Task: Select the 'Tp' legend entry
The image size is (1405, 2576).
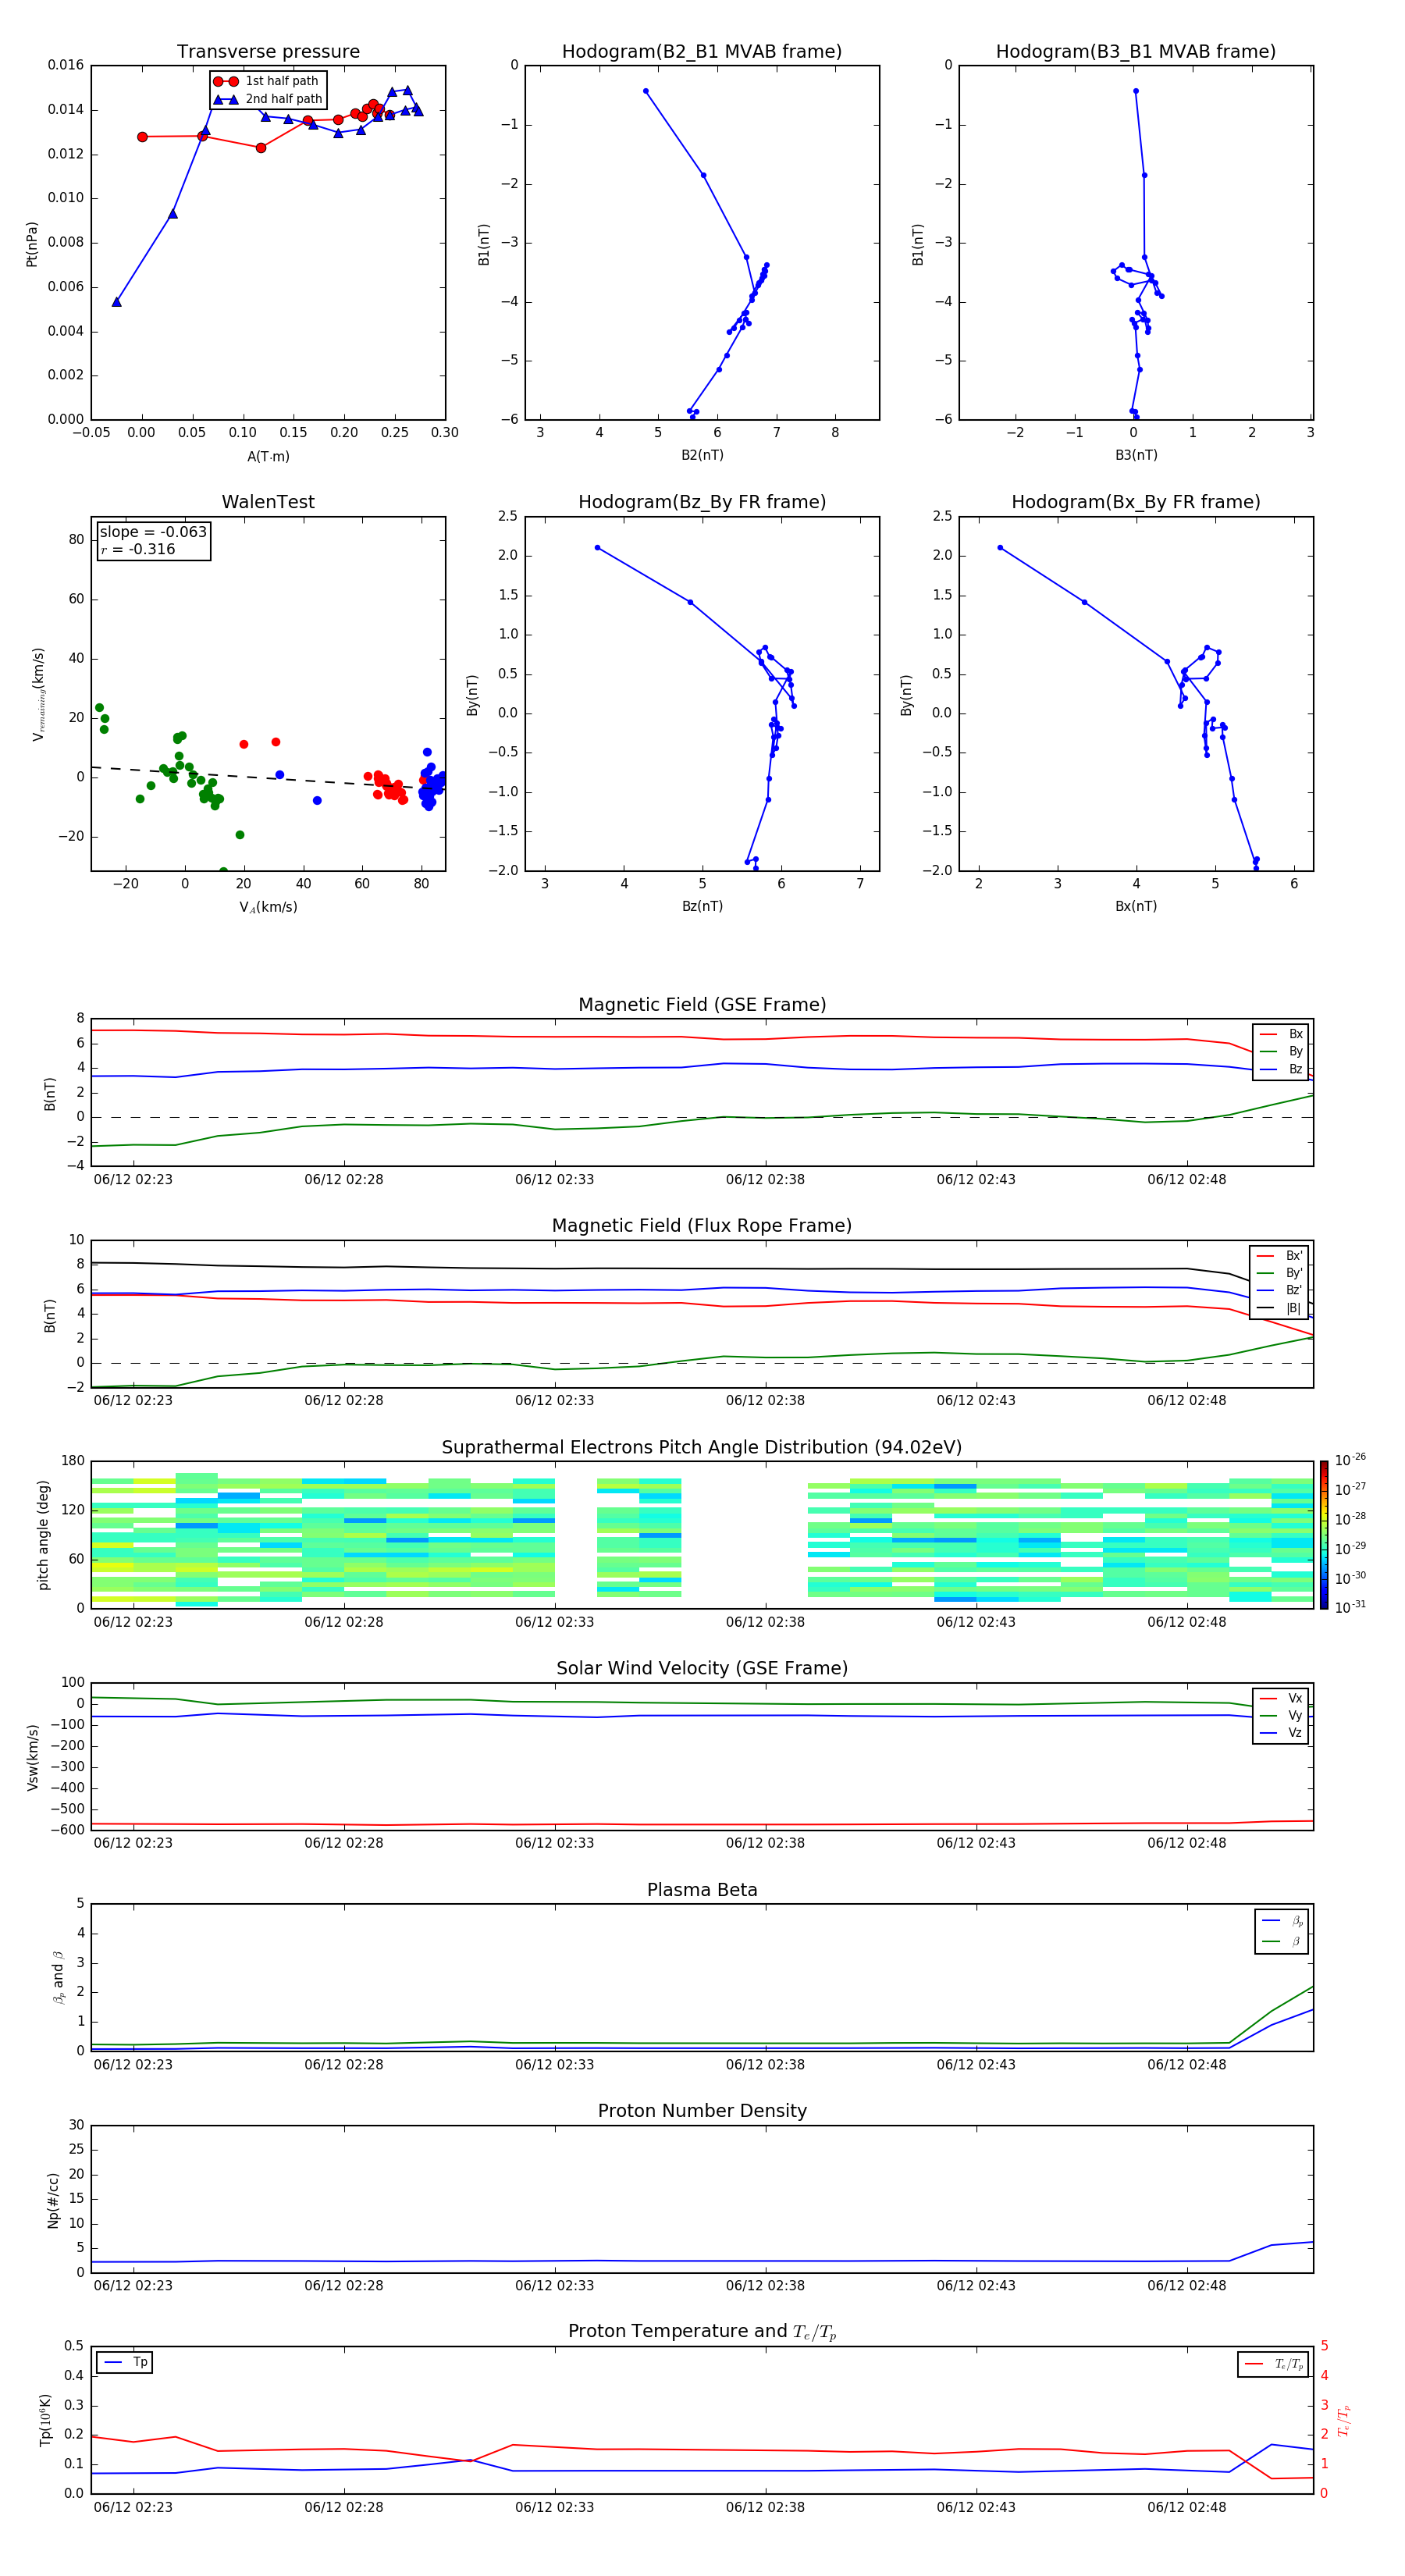Action: click(125, 2362)
